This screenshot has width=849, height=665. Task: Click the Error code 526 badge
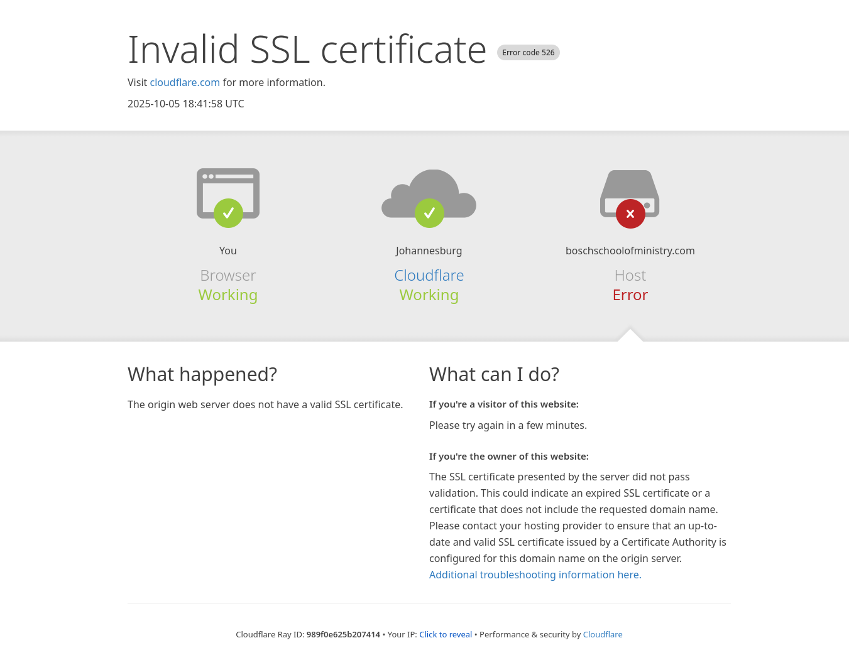(x=528, y=53)
